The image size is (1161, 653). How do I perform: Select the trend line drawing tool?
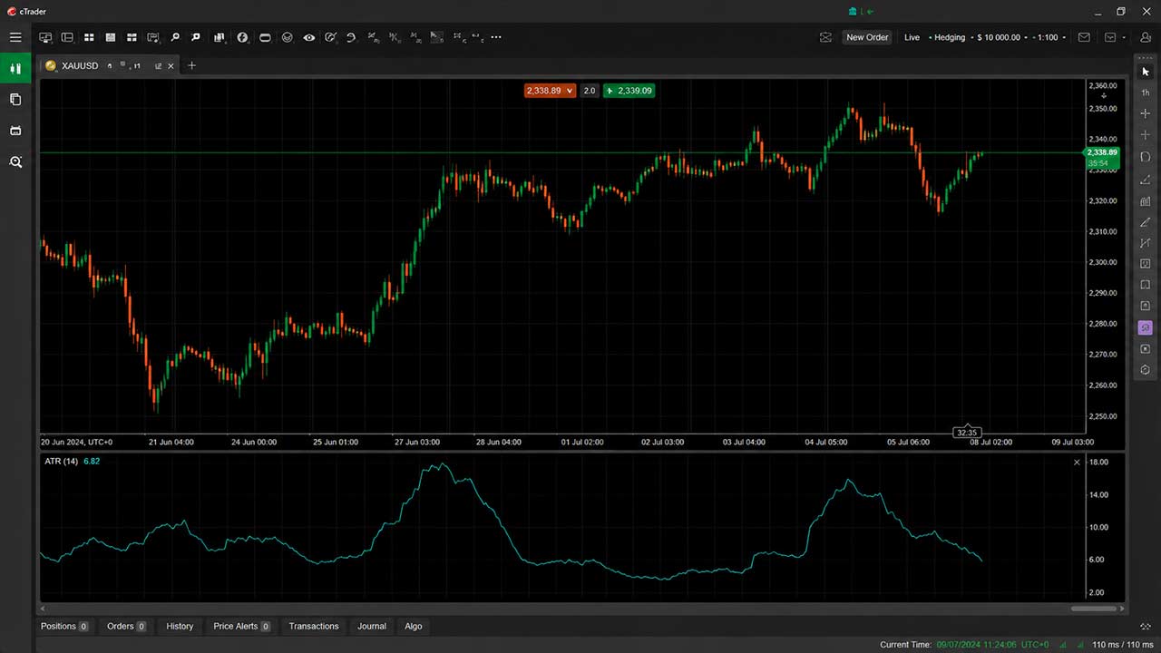coord(1145,179)
